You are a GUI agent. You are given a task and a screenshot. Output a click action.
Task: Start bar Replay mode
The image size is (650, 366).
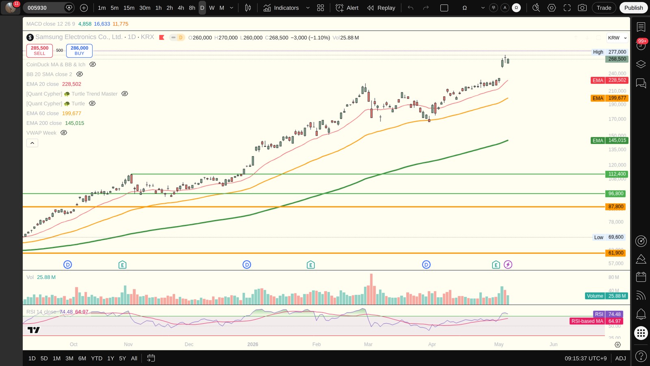[381, 8]
